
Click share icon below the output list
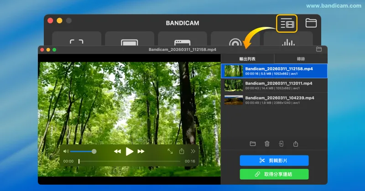pyautogui.click(x=296, y=144)
